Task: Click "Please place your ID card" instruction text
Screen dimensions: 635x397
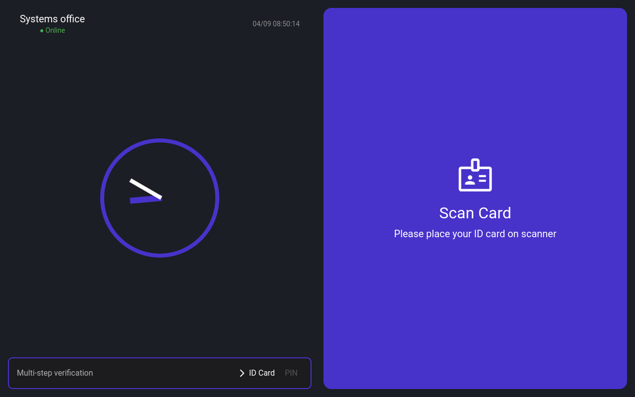Action: [475, 234]
